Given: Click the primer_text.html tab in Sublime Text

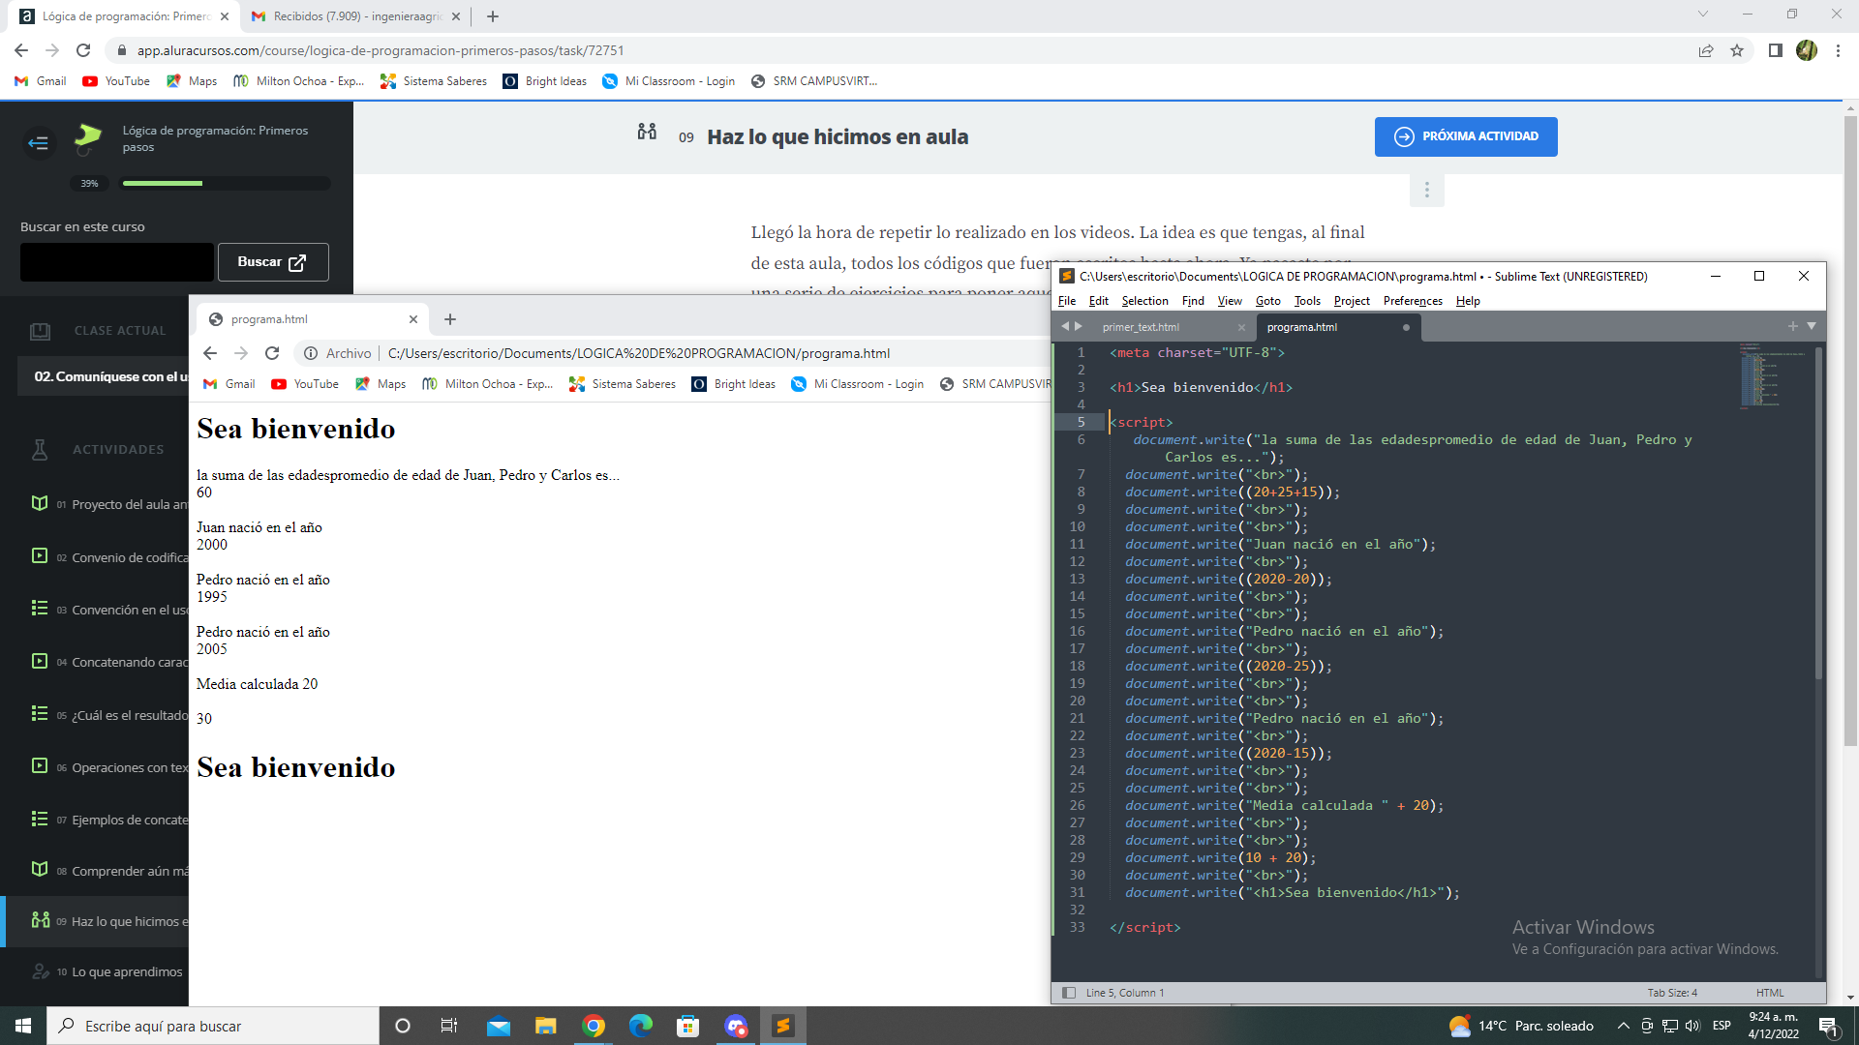Looking at the screenshot, I should click(x=1141, y=327).
